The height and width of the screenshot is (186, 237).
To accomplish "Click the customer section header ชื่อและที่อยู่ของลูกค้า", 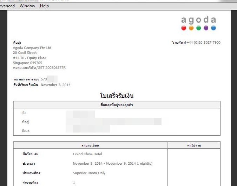I will tap(117, 105).
